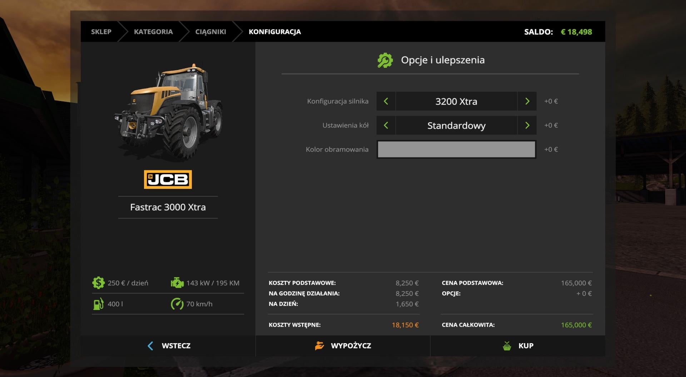Switch to previous wheel setup

point(386,125)
